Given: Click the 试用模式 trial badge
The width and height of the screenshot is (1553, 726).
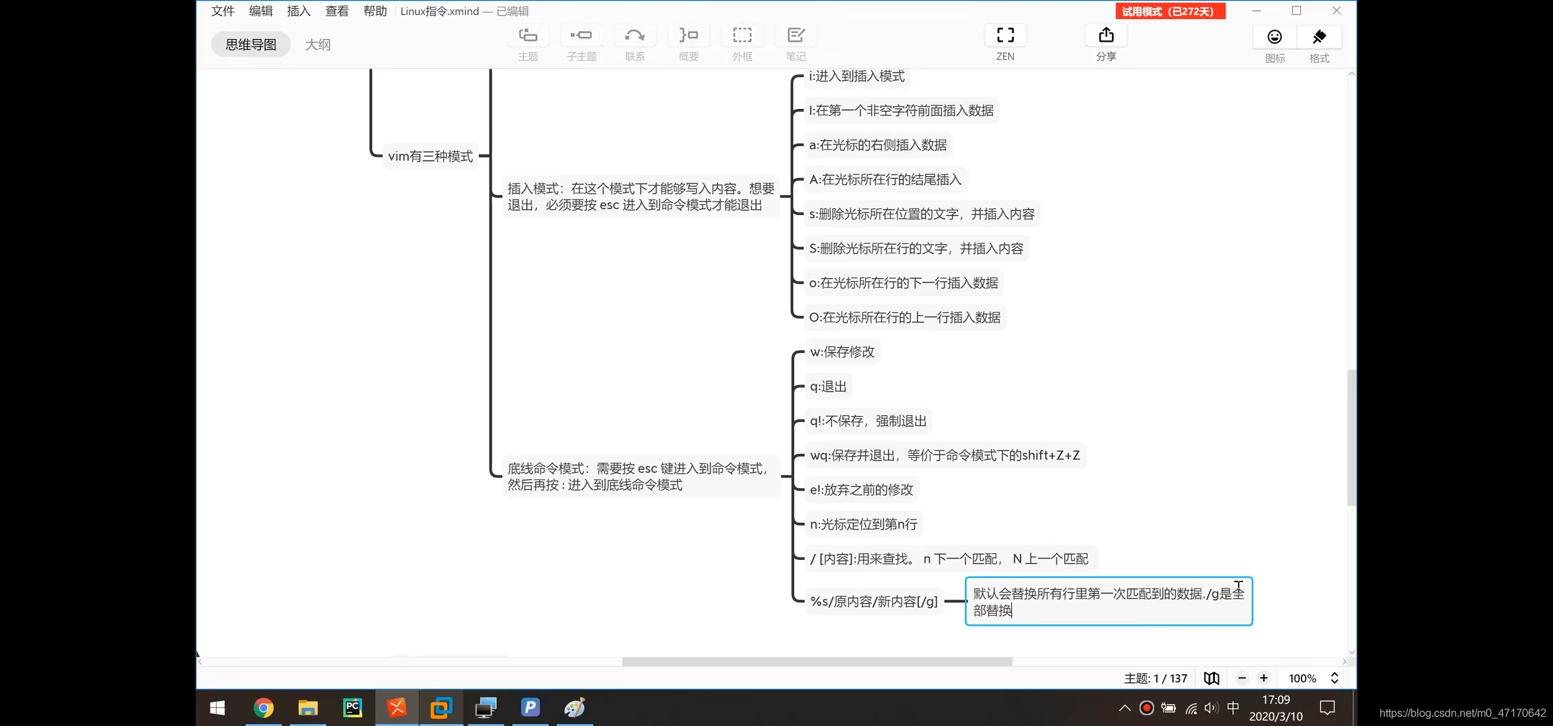Looking at the screenshot, I should [1170, 11].
